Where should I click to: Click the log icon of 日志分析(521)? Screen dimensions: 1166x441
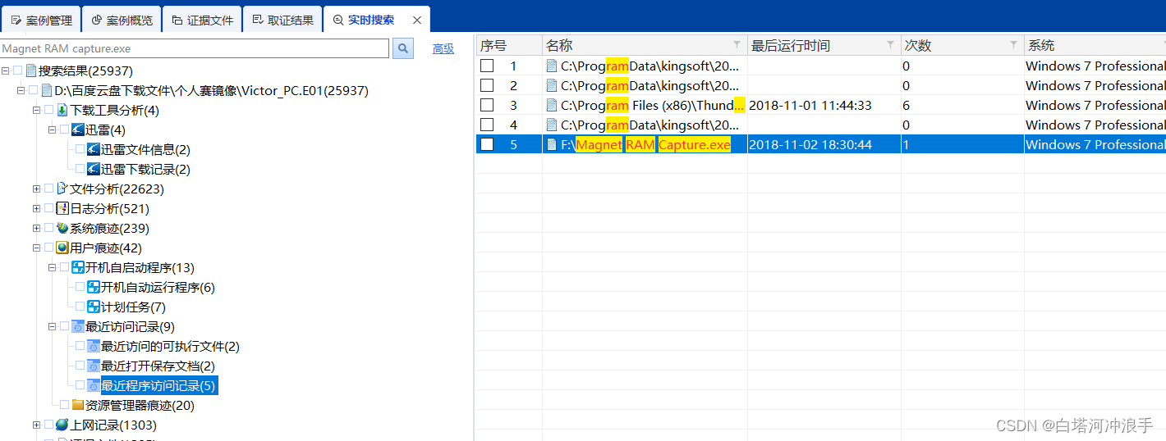click(62, 208)
